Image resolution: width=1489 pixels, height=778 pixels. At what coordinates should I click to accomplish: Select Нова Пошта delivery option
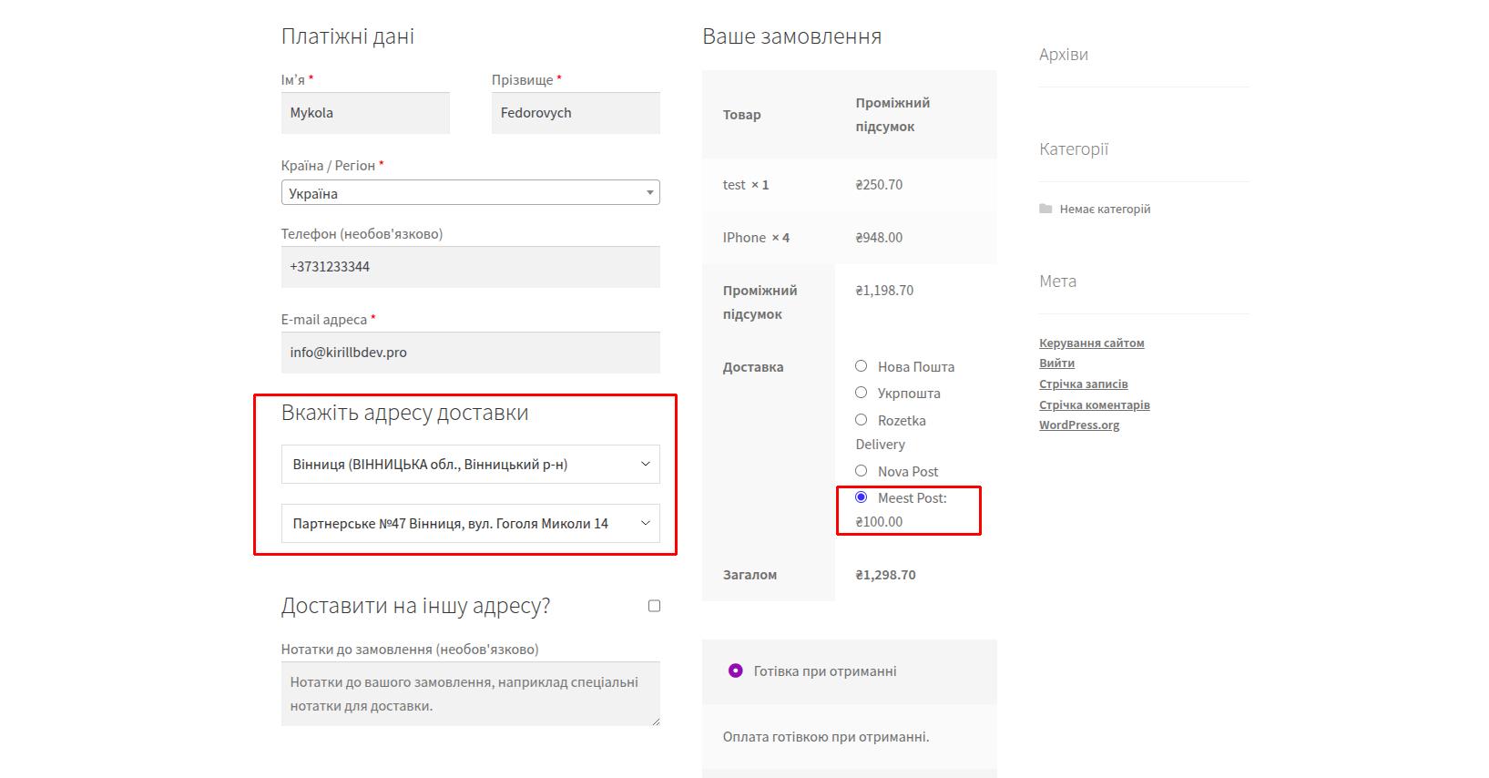tap(861, 366)
